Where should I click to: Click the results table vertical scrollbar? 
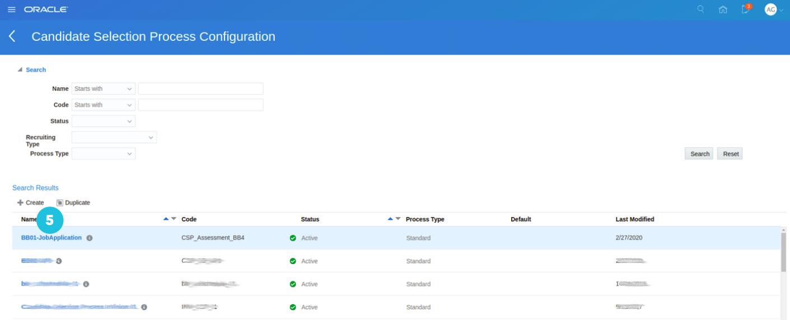click(783, 252)
